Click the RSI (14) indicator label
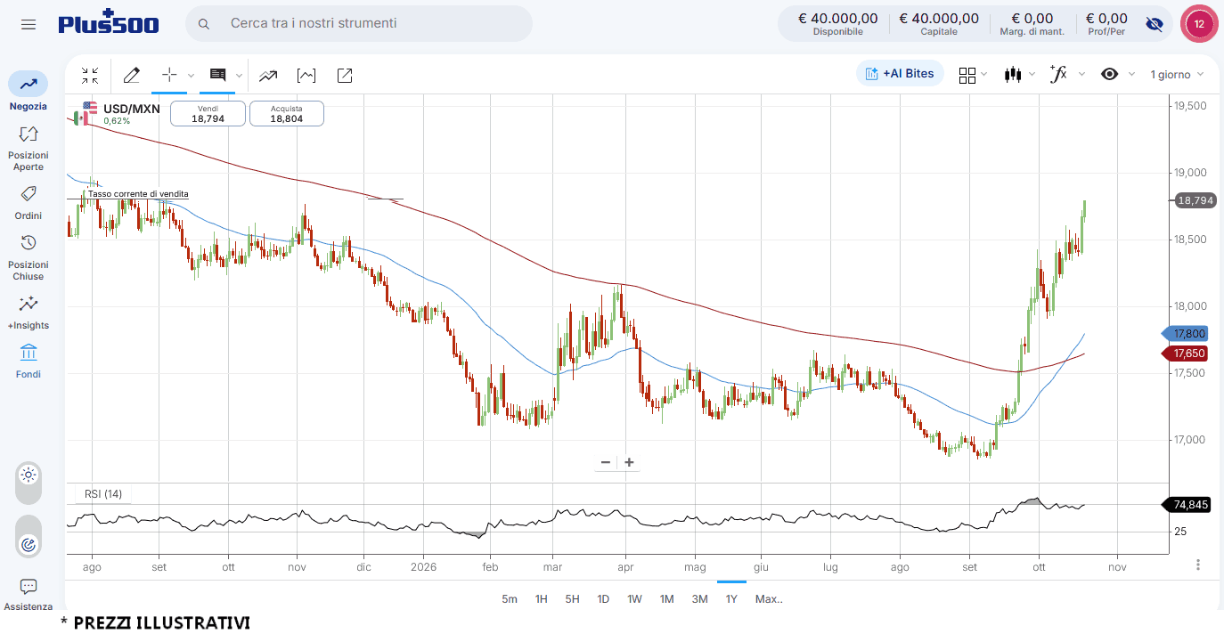 click(x=103, y=494)
